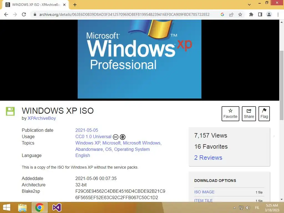
Task: Open a new browser tab
Action: point(75,5)
